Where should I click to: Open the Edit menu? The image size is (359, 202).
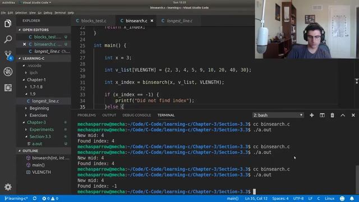tap(10, 13)
